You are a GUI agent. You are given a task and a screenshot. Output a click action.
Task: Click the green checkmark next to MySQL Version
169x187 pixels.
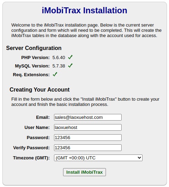pos(70,66)
